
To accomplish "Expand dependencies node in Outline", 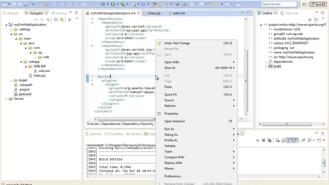I will coord(266,62).
